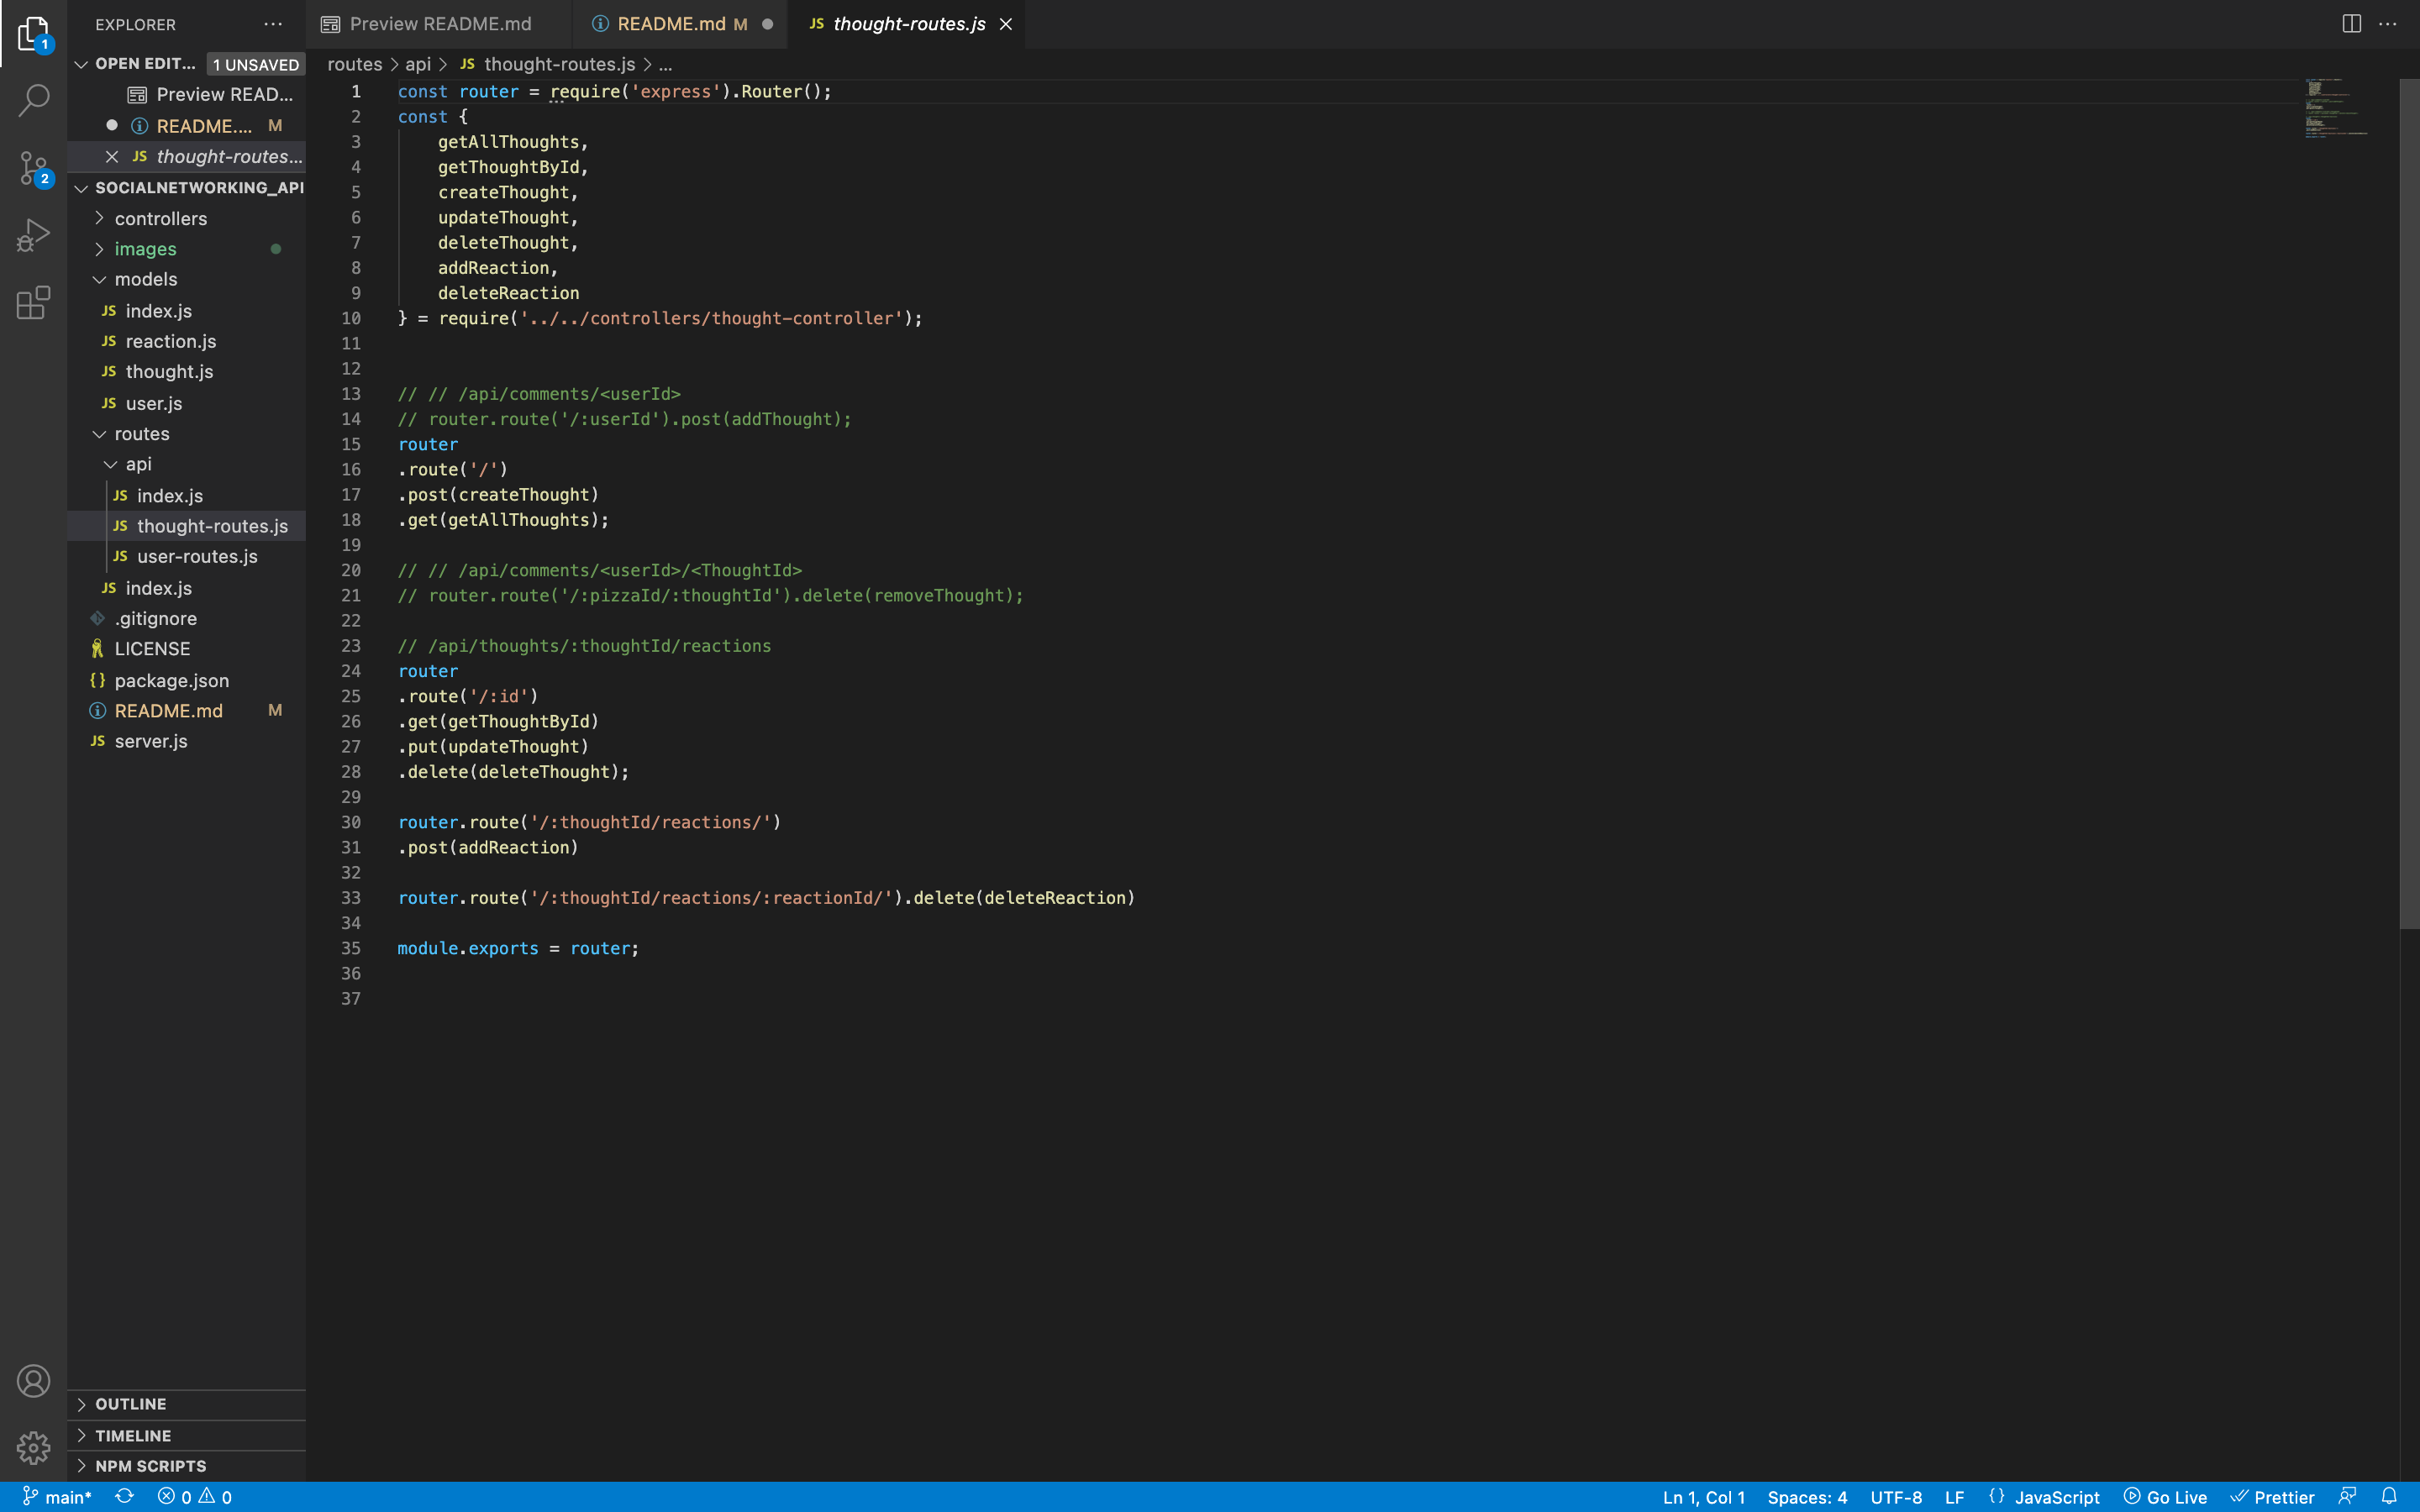2420x1512 pixels.
Task: Expand the OUTLINE section
Action: (130, 1404)
